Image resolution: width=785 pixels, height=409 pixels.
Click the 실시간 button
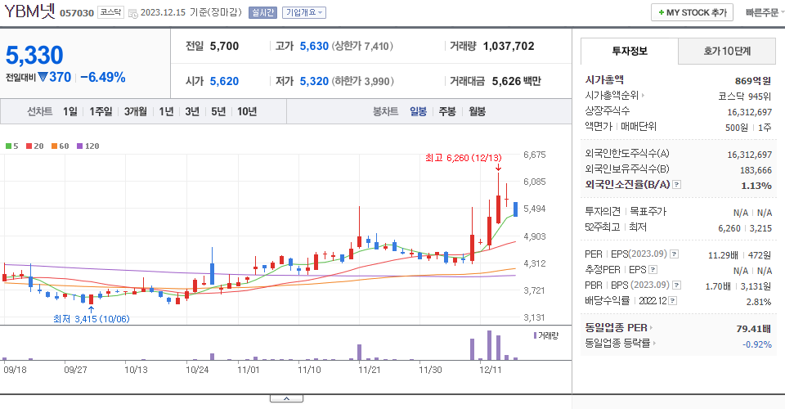(x=262, y=12)
